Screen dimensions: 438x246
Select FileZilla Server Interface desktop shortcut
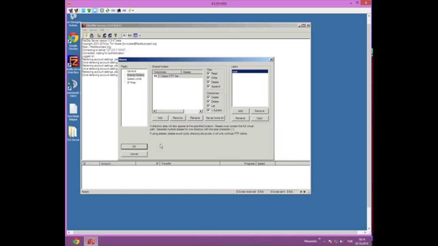73,65
